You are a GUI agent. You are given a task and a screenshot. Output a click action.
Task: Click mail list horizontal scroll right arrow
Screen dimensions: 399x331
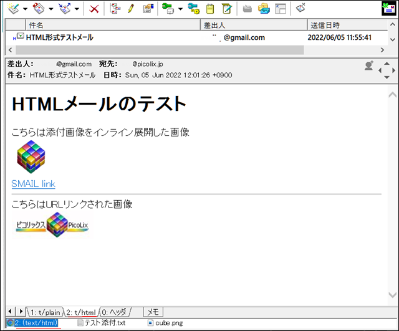coord(382,50)
